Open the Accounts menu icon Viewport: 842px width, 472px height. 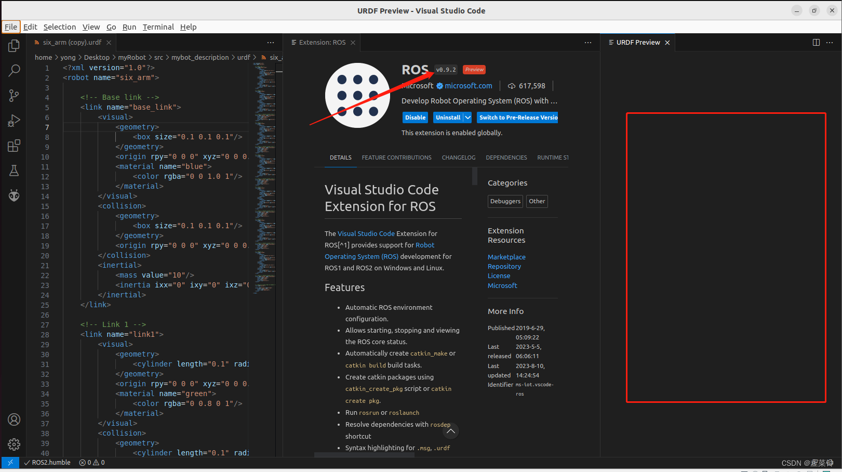pyautogui.click(x=14, y=419)
